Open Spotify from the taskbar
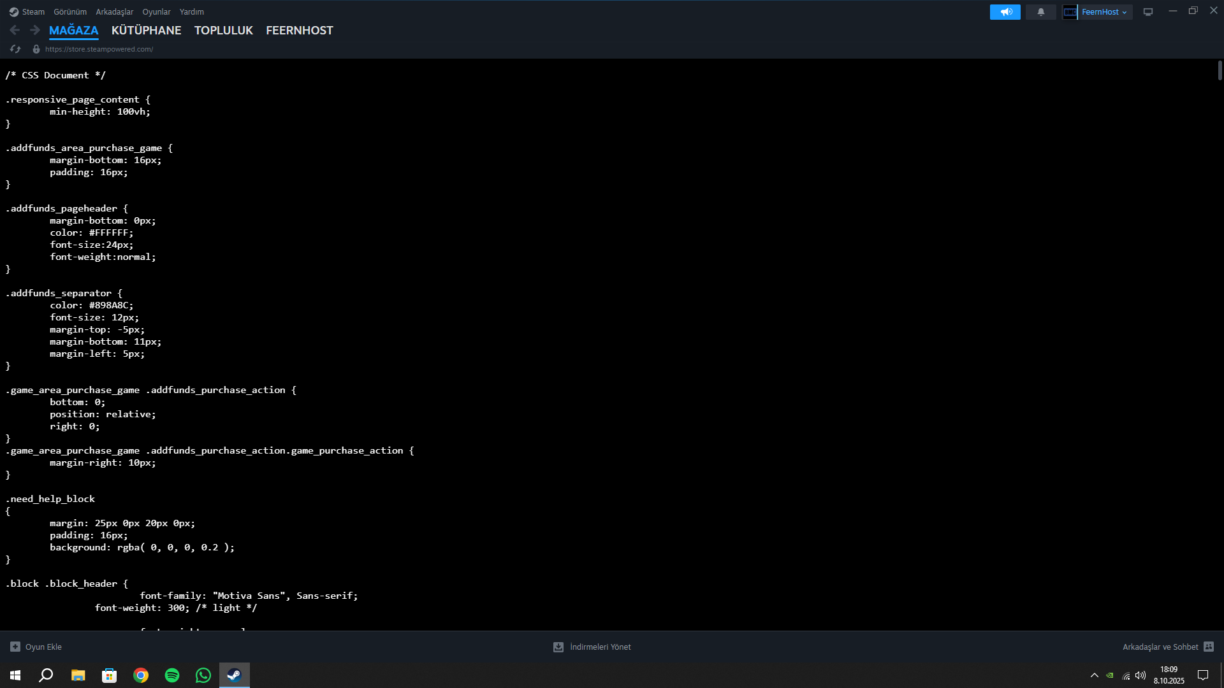This screenshot has width=1224, height=688. point(172,675)
